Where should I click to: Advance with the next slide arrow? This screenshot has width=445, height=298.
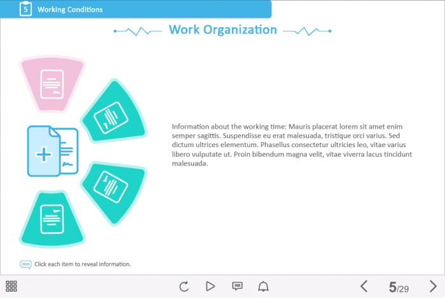pos(433,287)
